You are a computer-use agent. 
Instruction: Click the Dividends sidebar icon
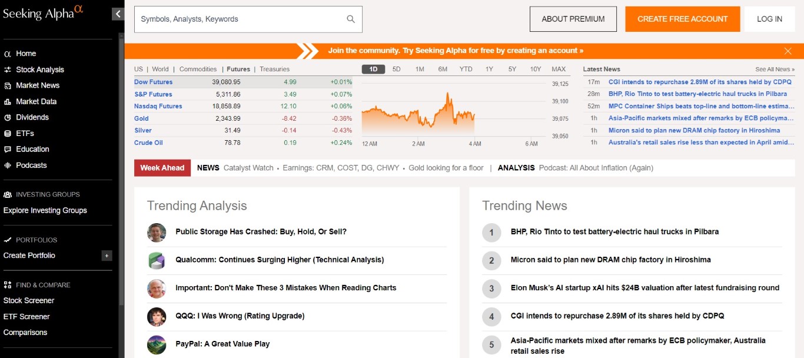point(8,117)
